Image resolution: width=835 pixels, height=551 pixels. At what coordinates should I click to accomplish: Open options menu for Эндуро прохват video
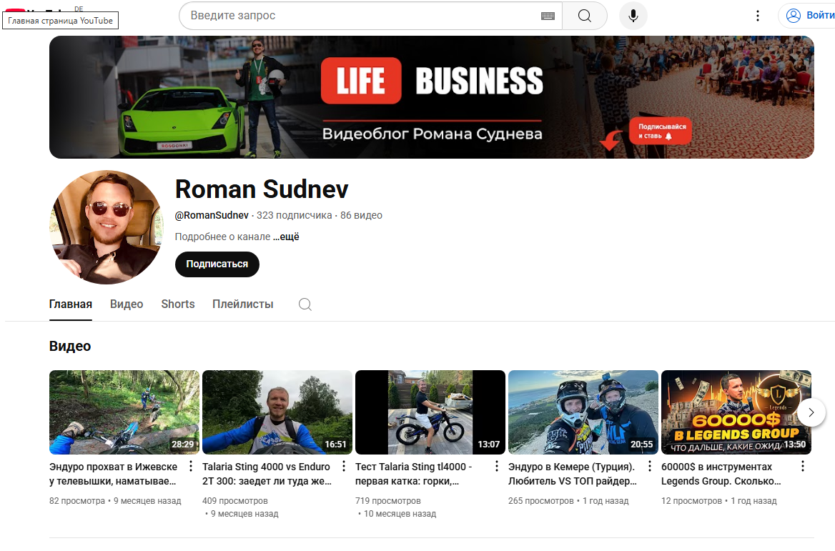pyautogui.click(x=191, y=467)
